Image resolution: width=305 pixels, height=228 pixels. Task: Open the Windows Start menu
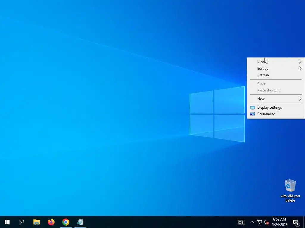[x=7, y=222]
